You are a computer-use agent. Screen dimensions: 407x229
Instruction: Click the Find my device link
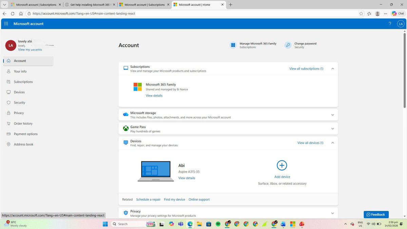pyautogui.click(x=174, y=199)
